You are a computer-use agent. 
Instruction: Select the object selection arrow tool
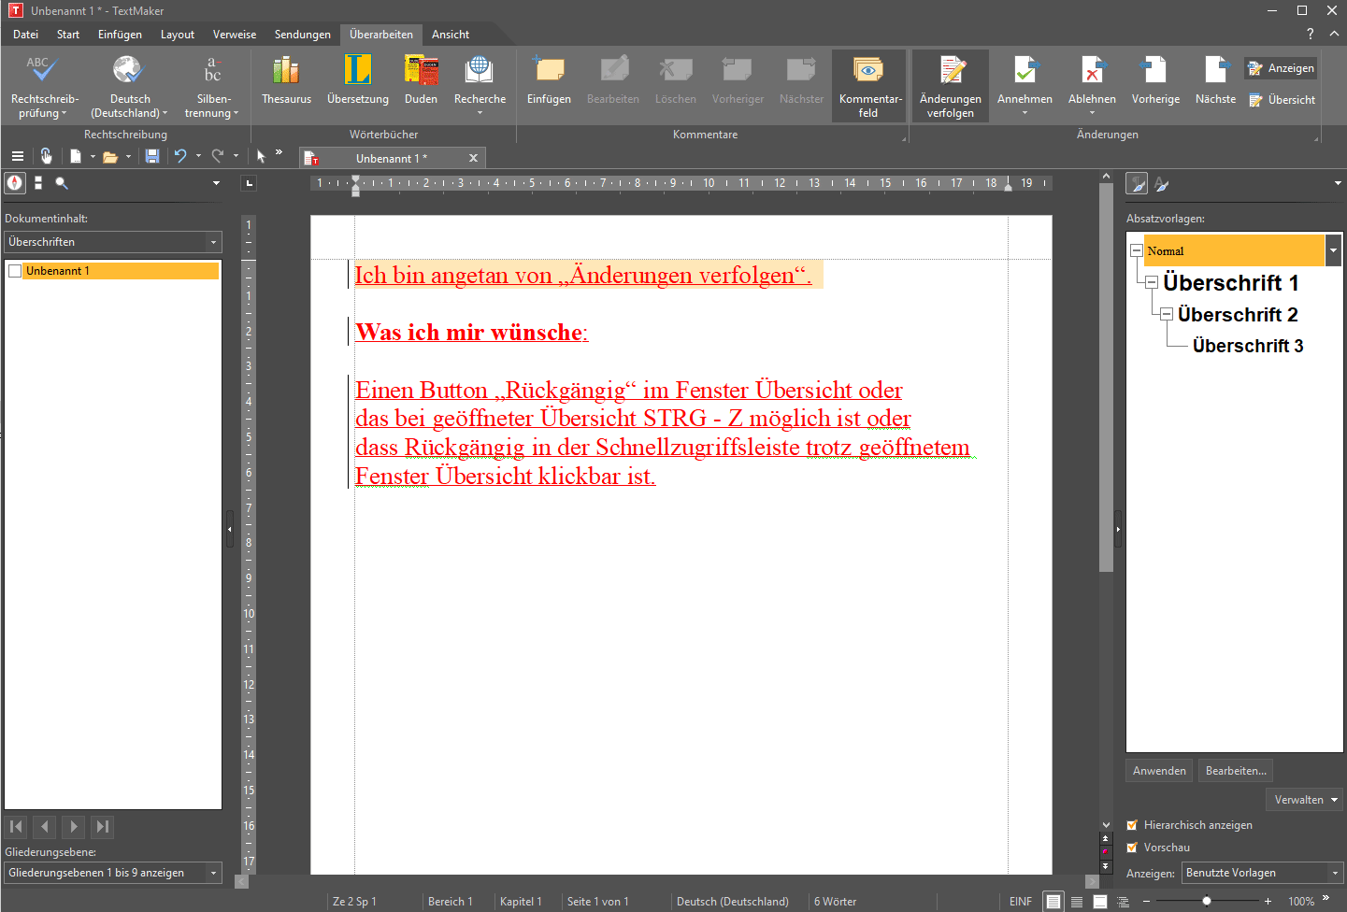tap(261, 157)
